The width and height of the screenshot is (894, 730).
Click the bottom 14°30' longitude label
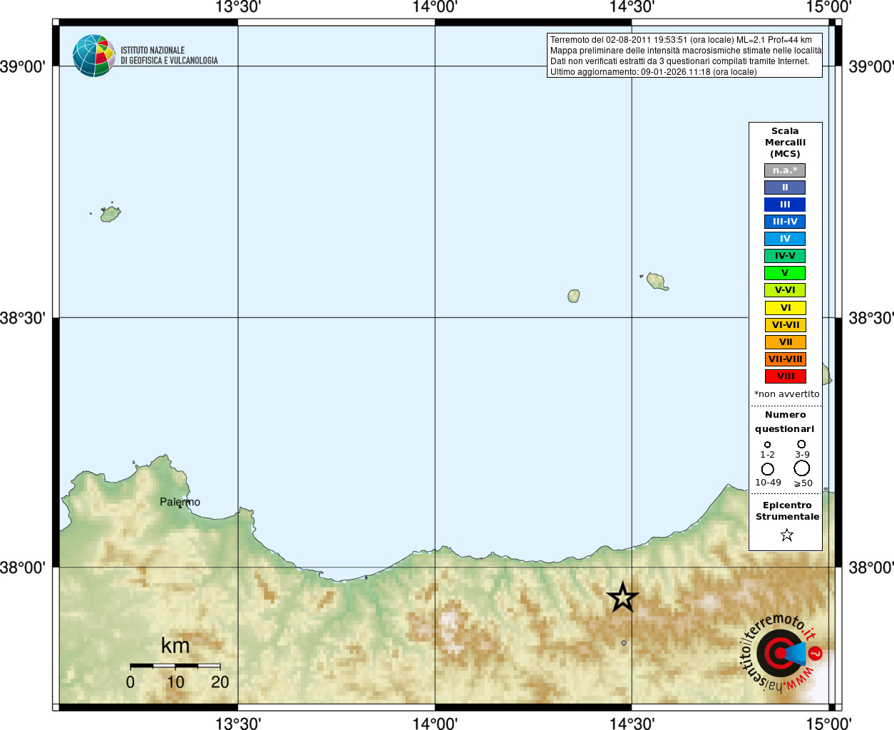(632, 723)
